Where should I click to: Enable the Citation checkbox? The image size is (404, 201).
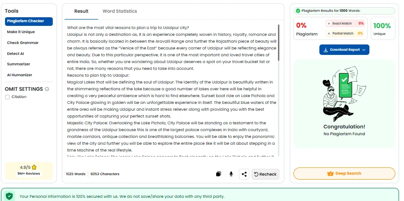click(7, 97)
